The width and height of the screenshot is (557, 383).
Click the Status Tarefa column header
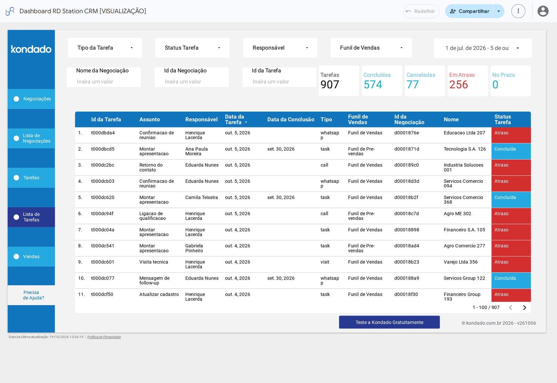[x=503, y=119]
